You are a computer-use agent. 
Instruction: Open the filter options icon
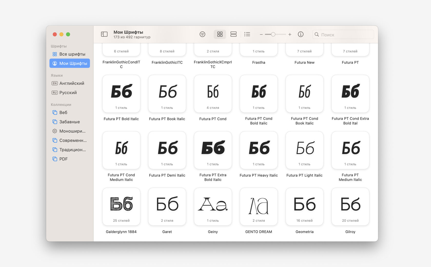pyautogui.click(x=202, y=34)
